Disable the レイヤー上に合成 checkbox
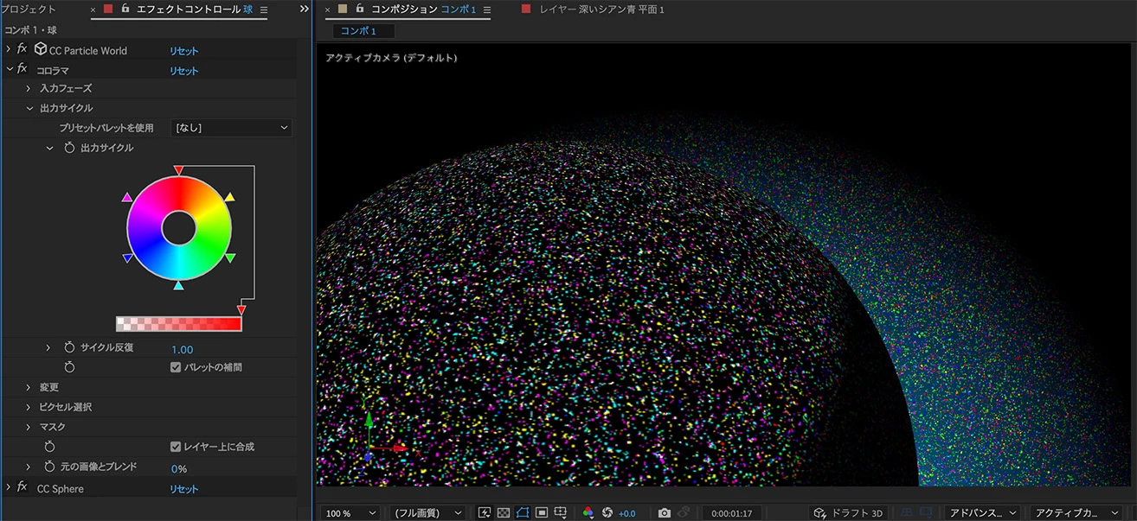Screen dimensions: 1137x521 click(176, 447)
